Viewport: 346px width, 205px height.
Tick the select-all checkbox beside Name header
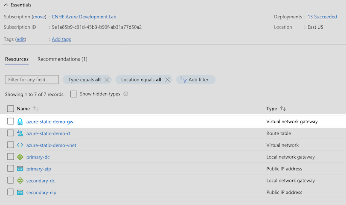(x=10, y=108)
